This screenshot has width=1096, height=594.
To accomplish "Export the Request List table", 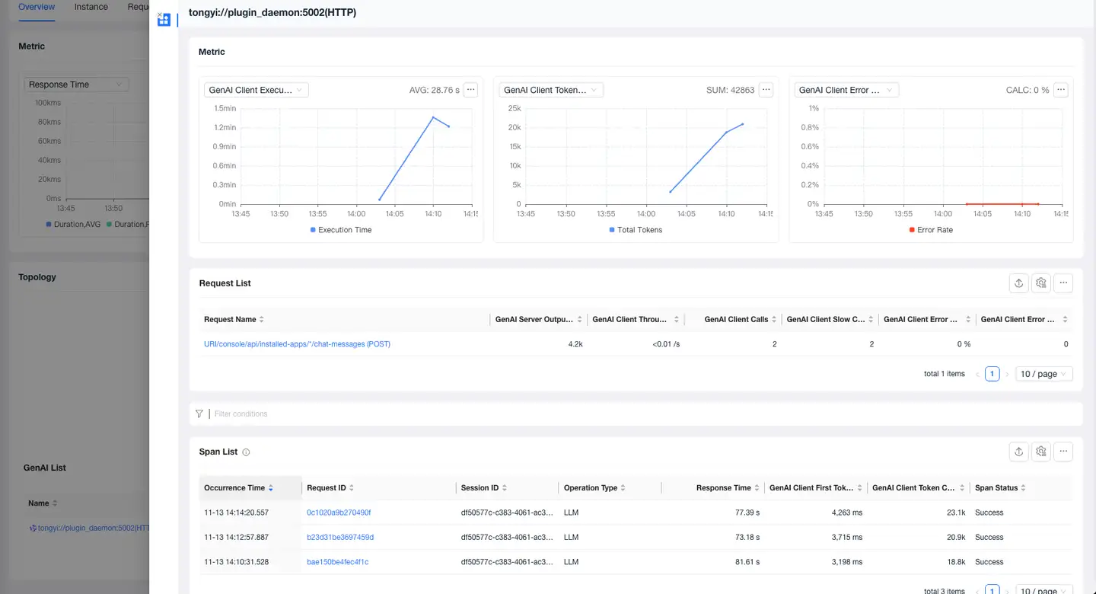I will click(1018, 283).
